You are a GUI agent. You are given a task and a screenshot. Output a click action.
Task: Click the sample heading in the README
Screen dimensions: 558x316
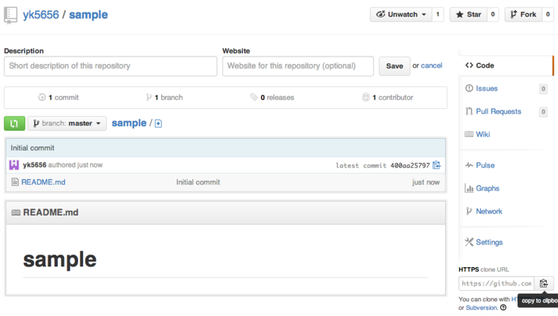coord(60,259)
